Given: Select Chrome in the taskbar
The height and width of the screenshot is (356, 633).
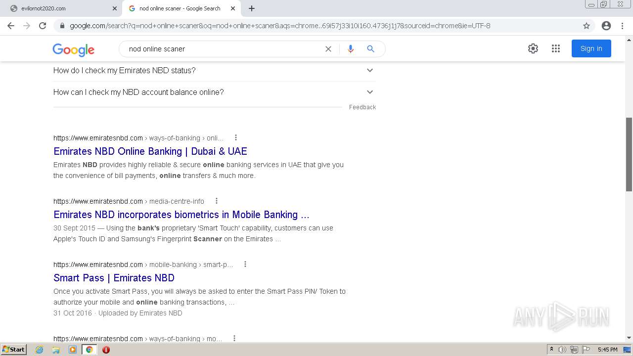Looking at the screenshot, I should pyautogui.click(x=89, y=350).
